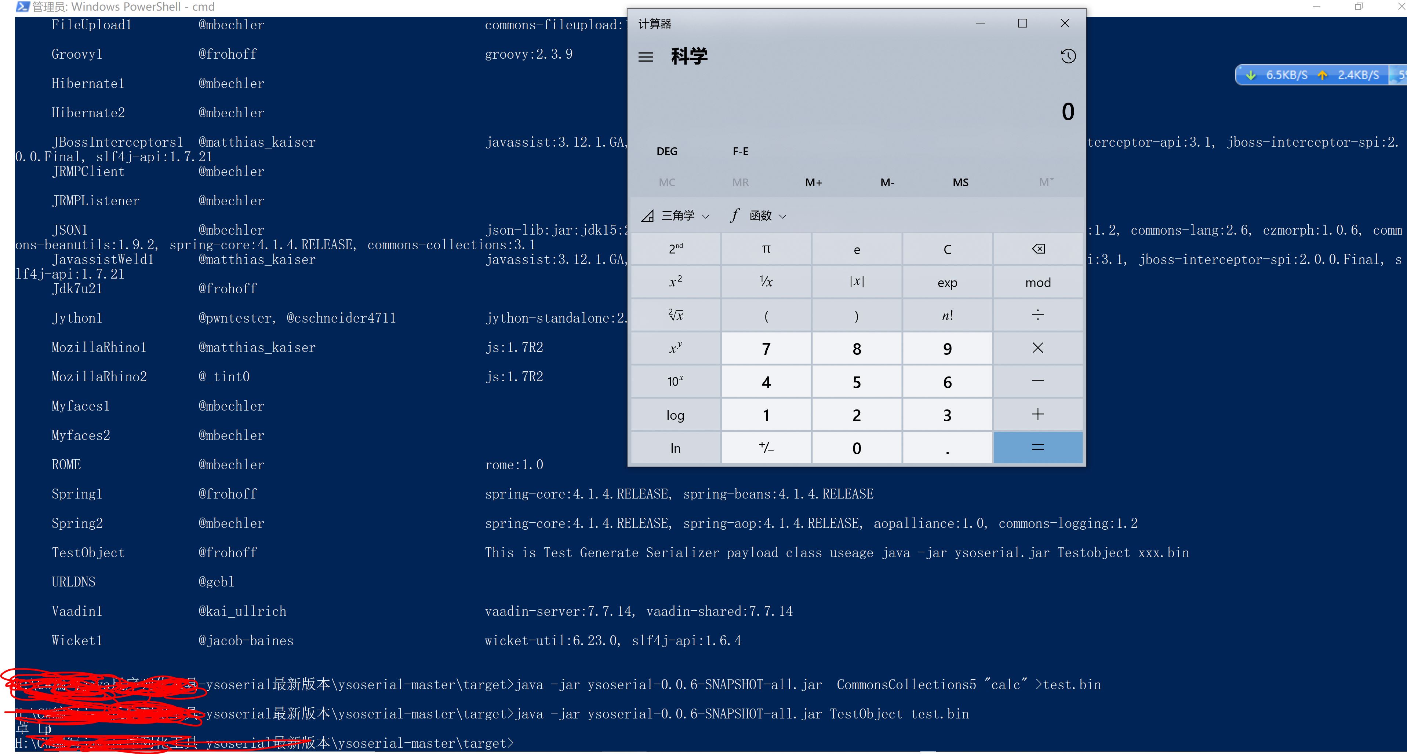Screen dimensions: 1407x754
Task: Click the decimal point key
Action: 947,448
